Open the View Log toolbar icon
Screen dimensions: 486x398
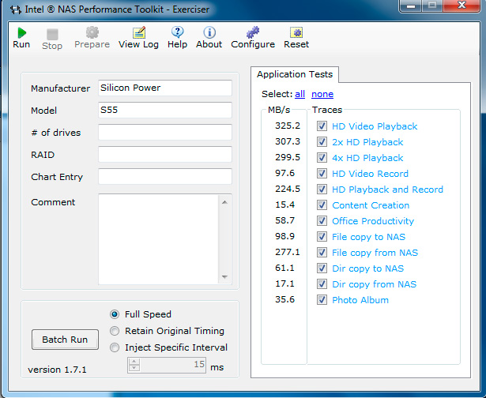tap(138, 33)
